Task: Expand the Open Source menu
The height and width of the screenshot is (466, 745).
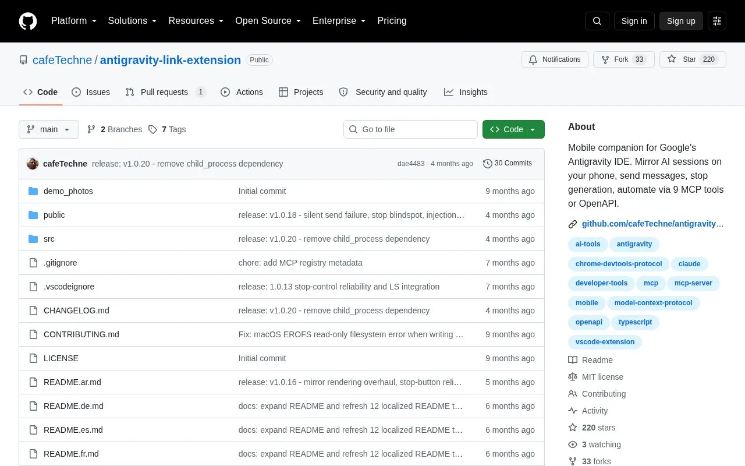Action: click(268, 21)
